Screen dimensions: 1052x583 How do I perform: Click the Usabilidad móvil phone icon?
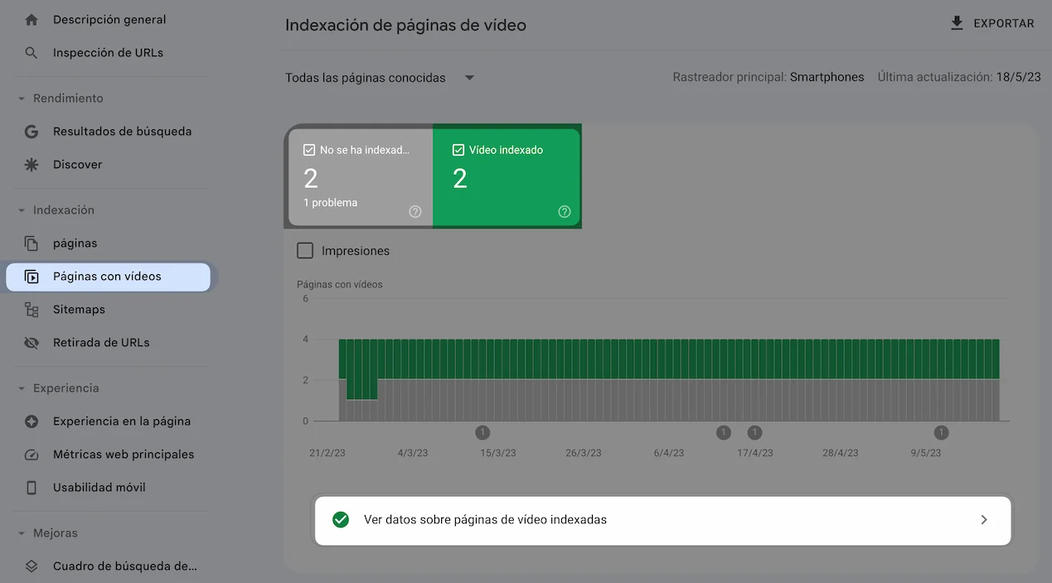click(x=32, y=488)
